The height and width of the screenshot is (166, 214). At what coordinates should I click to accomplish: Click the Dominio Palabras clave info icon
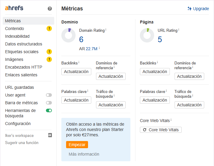pos(88,91)
